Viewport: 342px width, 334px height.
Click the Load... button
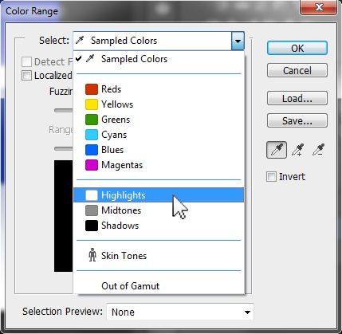point(297,98)
